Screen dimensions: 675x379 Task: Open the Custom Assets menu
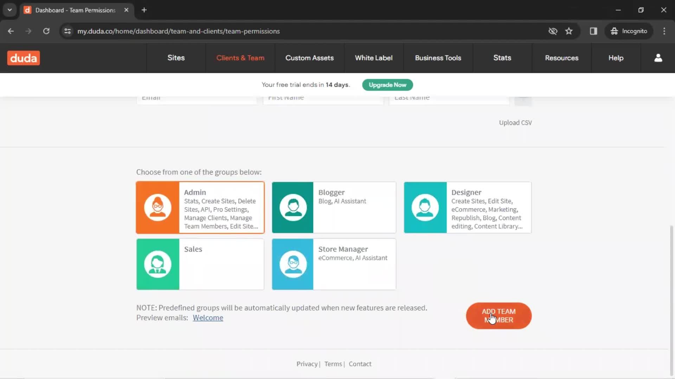309,58
